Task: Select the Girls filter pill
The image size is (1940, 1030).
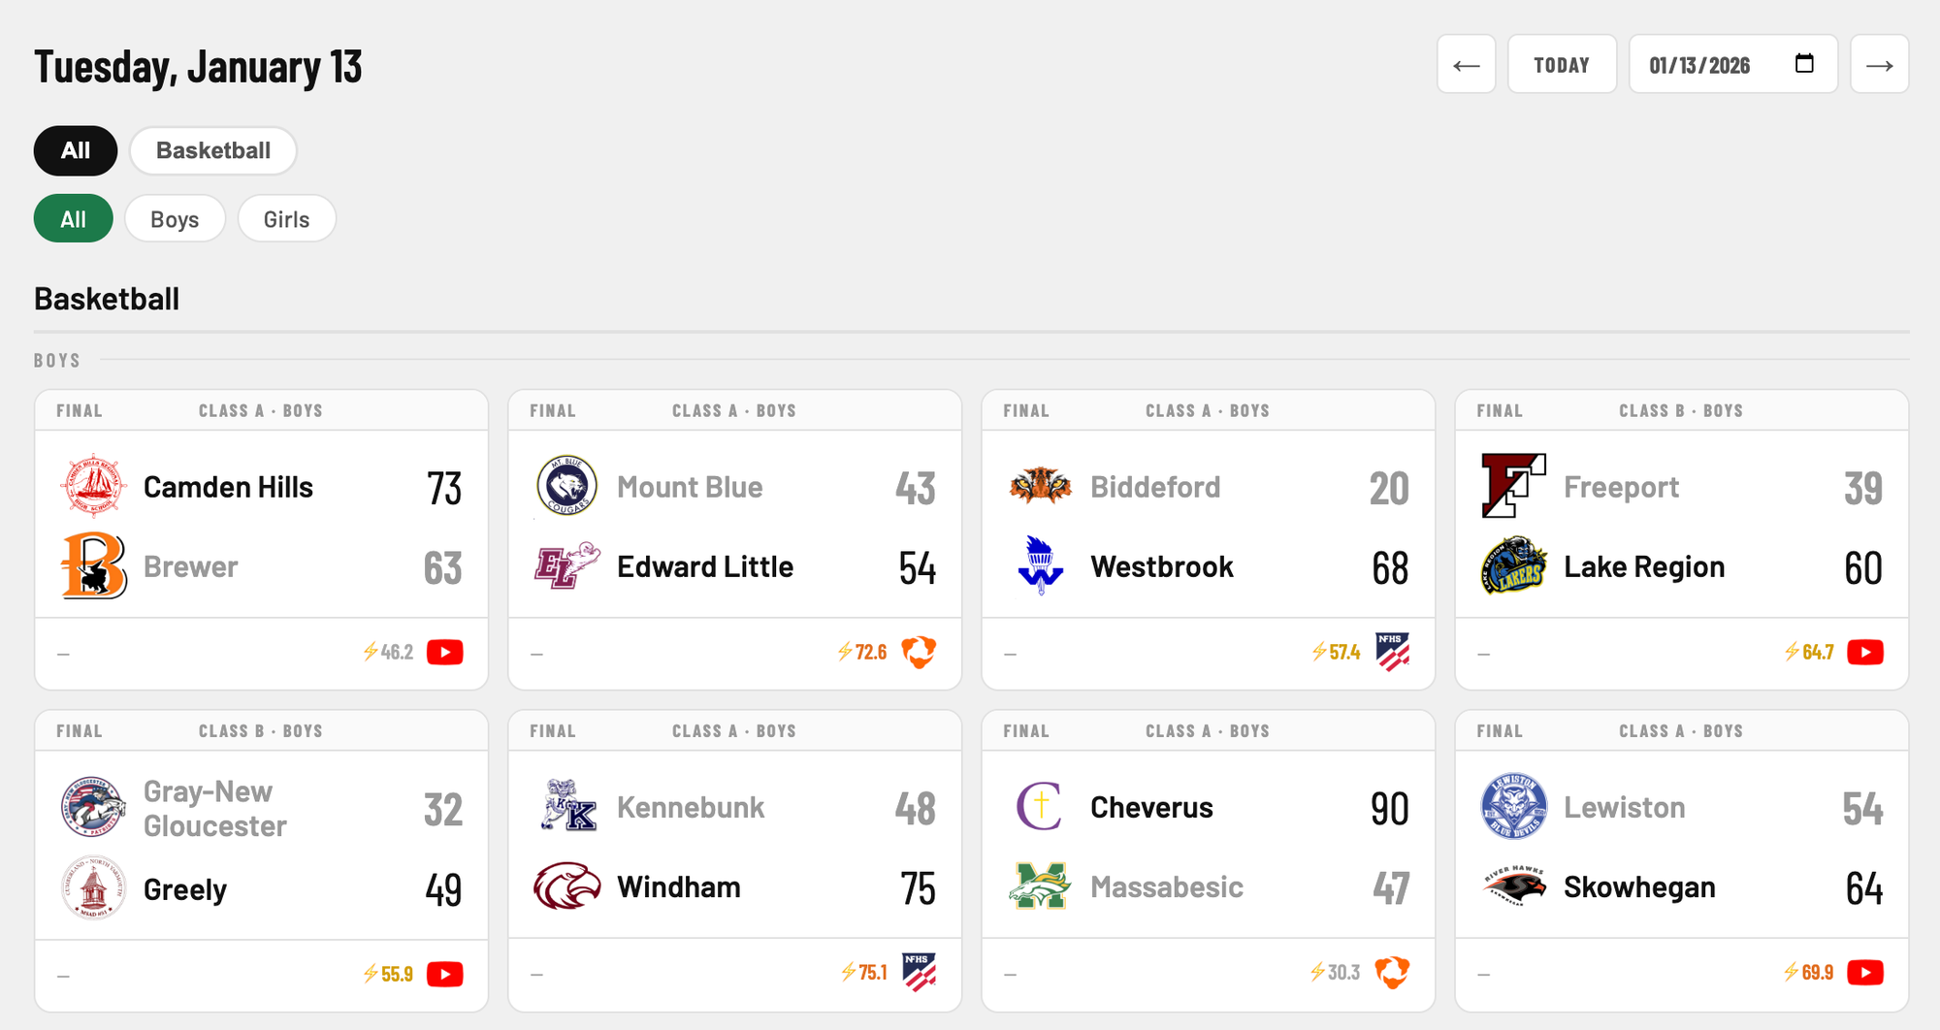Action: pyautogui.click(x=286, y=219)
